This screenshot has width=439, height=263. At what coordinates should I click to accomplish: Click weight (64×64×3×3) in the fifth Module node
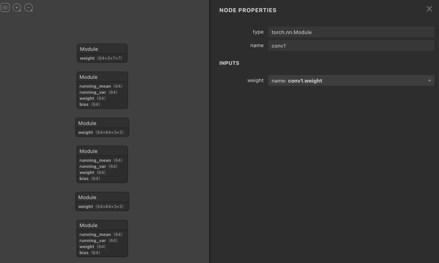point(102,206)
